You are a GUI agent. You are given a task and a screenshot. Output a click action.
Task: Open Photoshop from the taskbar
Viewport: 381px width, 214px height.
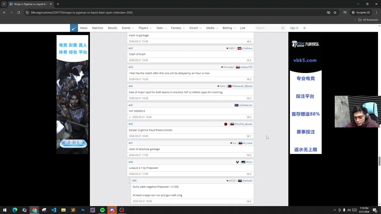(x=83, y=210)
